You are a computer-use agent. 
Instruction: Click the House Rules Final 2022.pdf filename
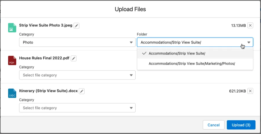44,58
